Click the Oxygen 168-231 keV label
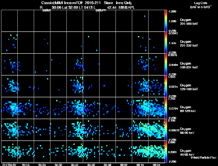 click(189, 65)
